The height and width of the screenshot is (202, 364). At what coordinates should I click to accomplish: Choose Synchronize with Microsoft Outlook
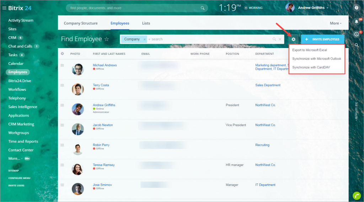tap(317, 59)
